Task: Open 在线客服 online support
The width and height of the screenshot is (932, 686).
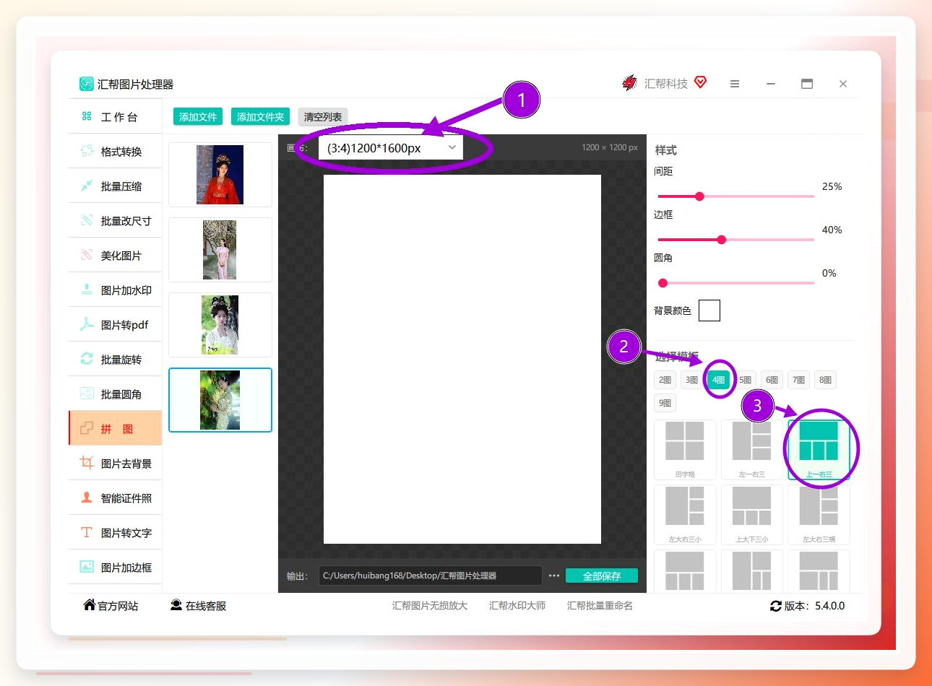Action: [198, 606]
